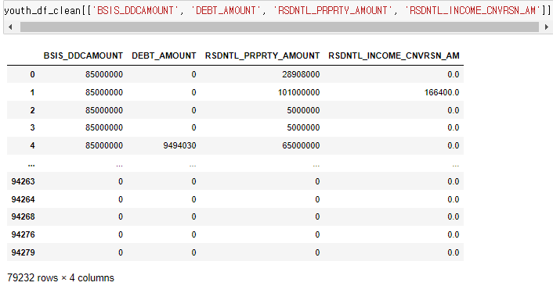The width and height of the screenshot is (553, 286).
Task: Click DEBT_AMOUNT 0 in row 1
Action: tap(193, 92)
